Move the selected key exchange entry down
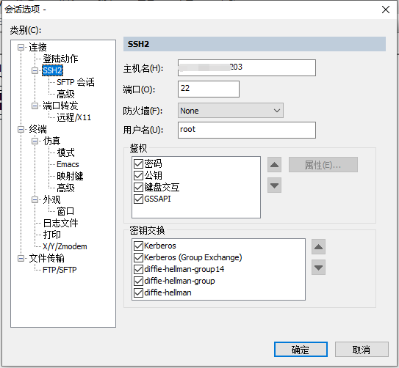399x368 pixels. tap(318, 268)
